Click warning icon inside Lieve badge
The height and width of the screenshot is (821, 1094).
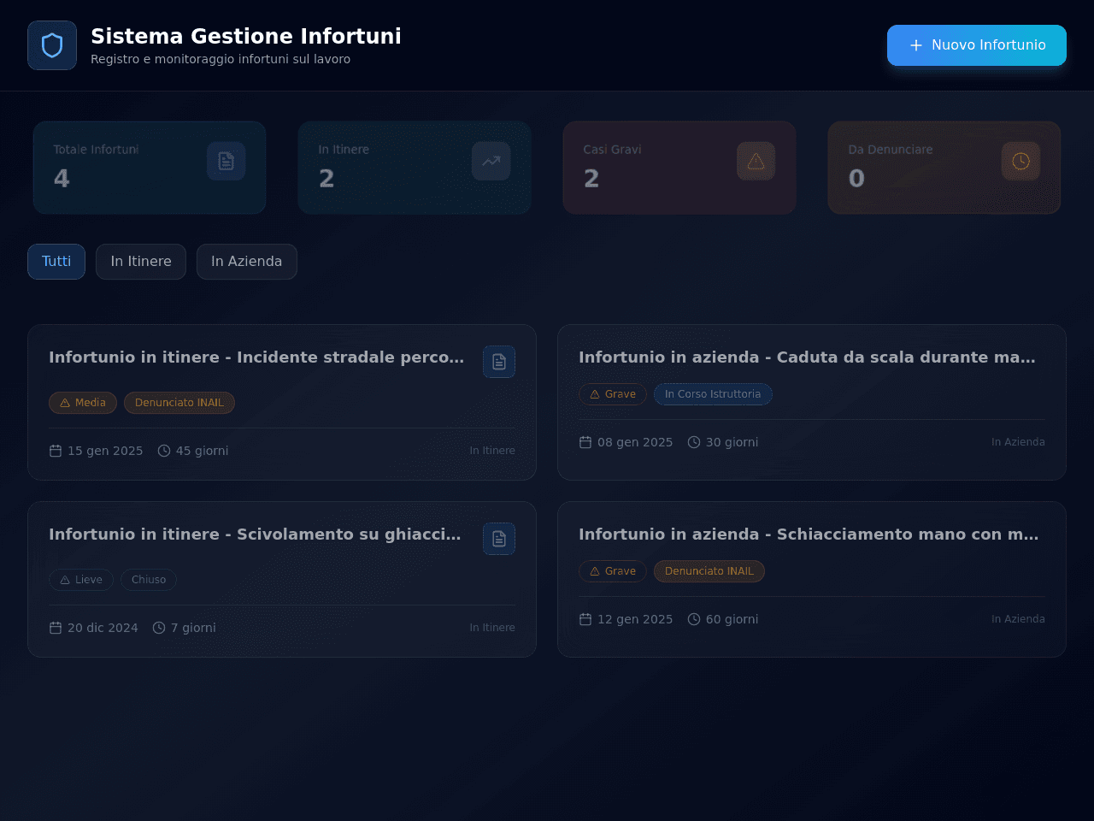click(65, 580)
